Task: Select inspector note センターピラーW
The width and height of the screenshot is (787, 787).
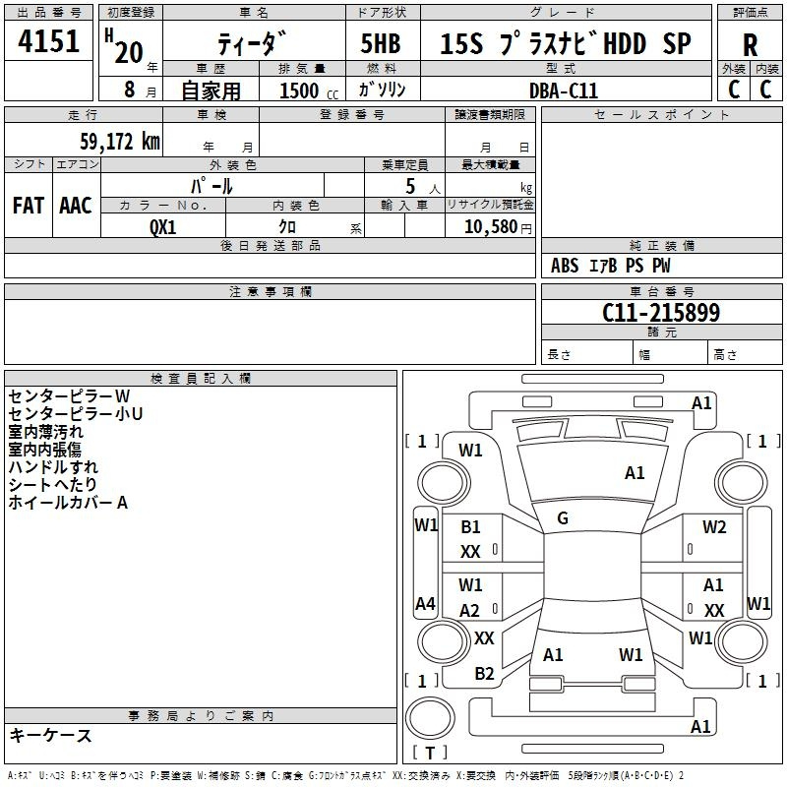Action: point(69,396)
